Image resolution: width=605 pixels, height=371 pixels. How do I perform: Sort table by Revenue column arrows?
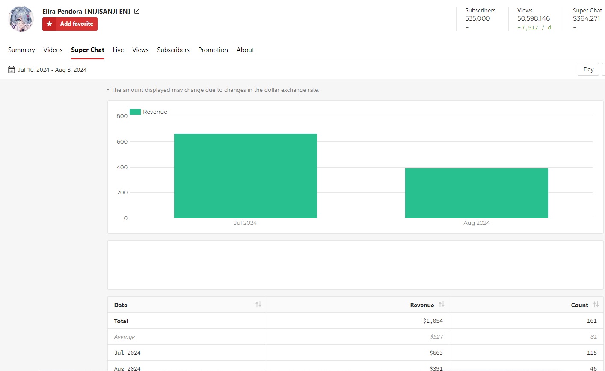442,305
